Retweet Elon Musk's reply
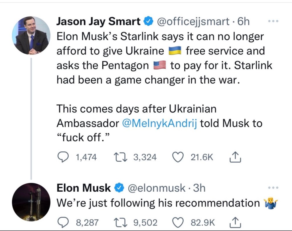Viewport: 292px width, 231px height. [118, 222]
